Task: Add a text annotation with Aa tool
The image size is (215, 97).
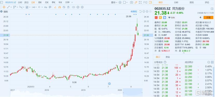Action: 46,7
